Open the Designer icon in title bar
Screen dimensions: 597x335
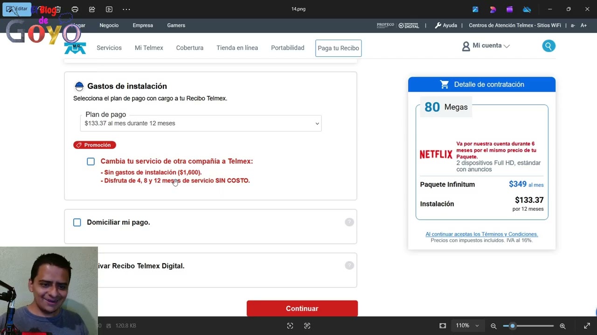click(493, 9)
